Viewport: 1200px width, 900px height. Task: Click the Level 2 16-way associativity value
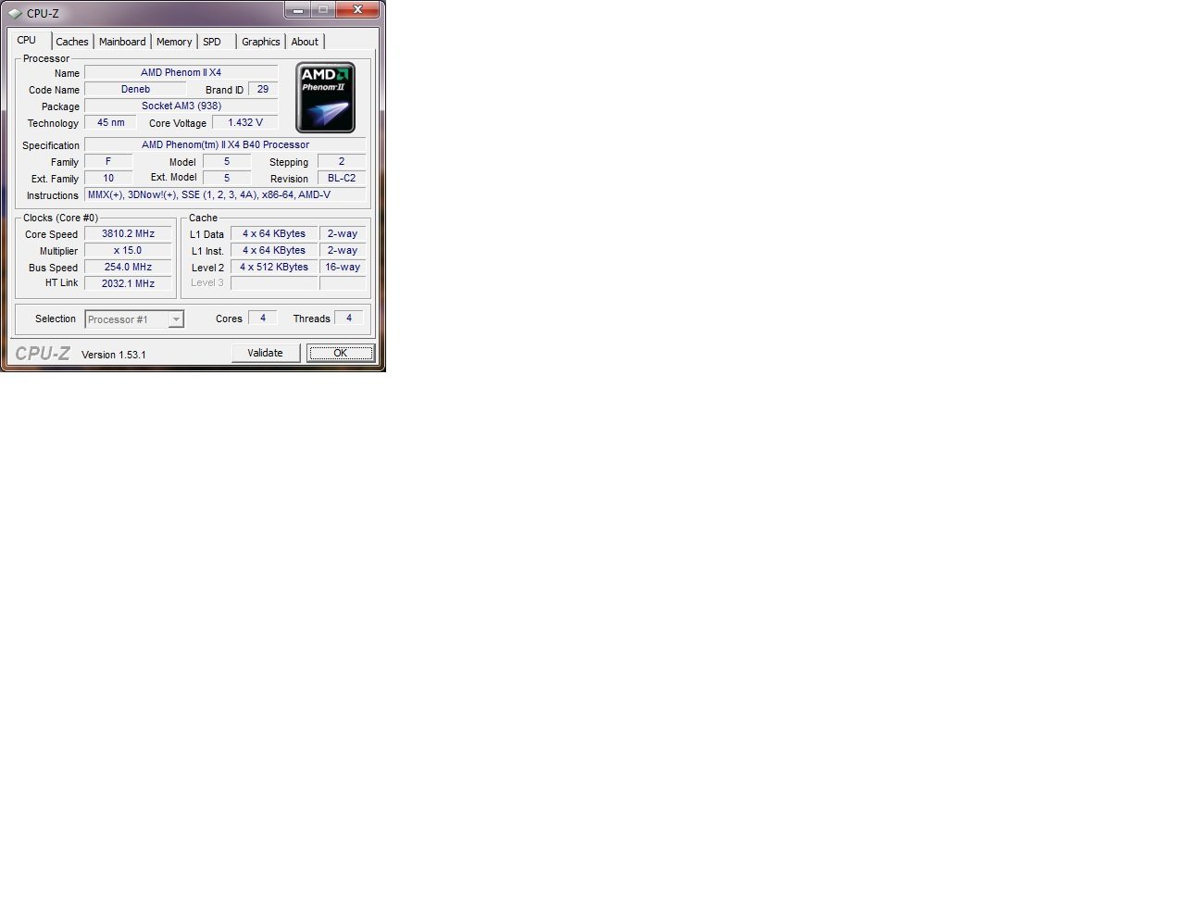(343, 268)
